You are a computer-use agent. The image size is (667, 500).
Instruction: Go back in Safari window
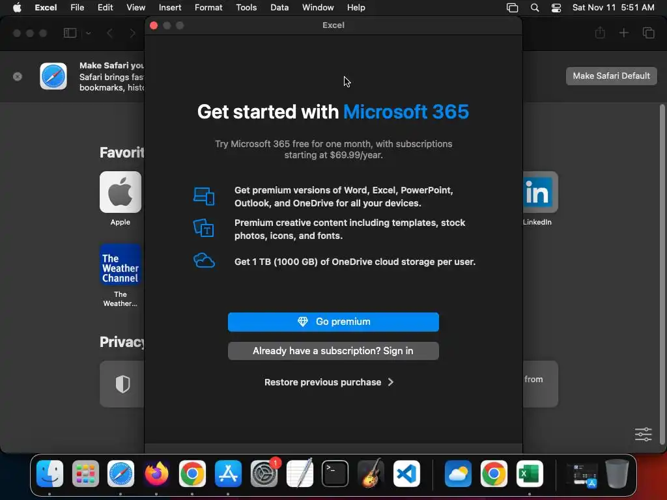[109, 33]
